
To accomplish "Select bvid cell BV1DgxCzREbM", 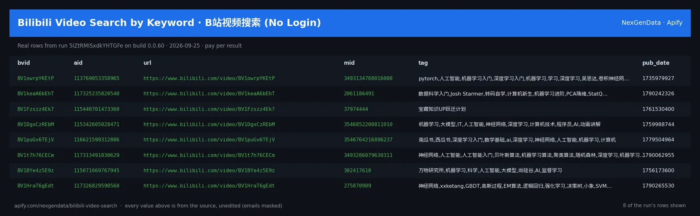I will click(36, 124).
